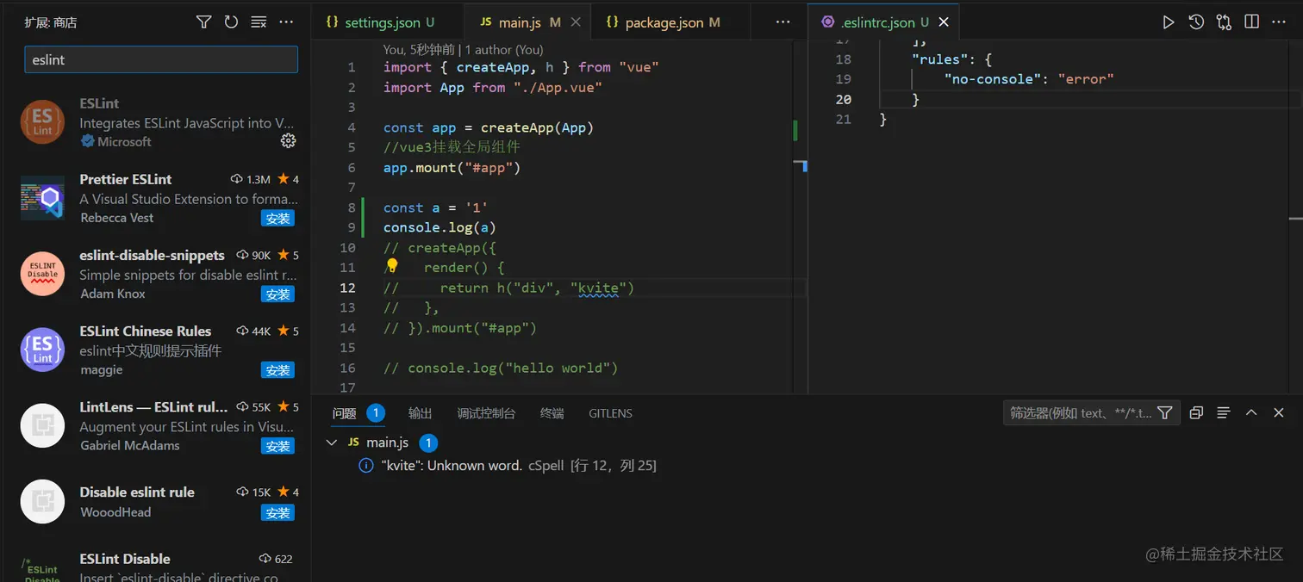The height and width of the screenshot is (582, 1303).
Task: Collapse all problems in panel
Action: click(x=1195, y=413)
